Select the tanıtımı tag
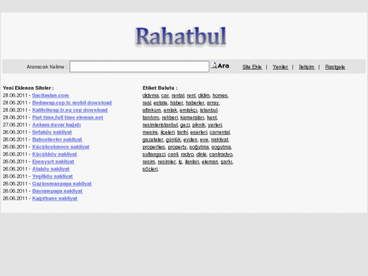 tap(151, 117)
